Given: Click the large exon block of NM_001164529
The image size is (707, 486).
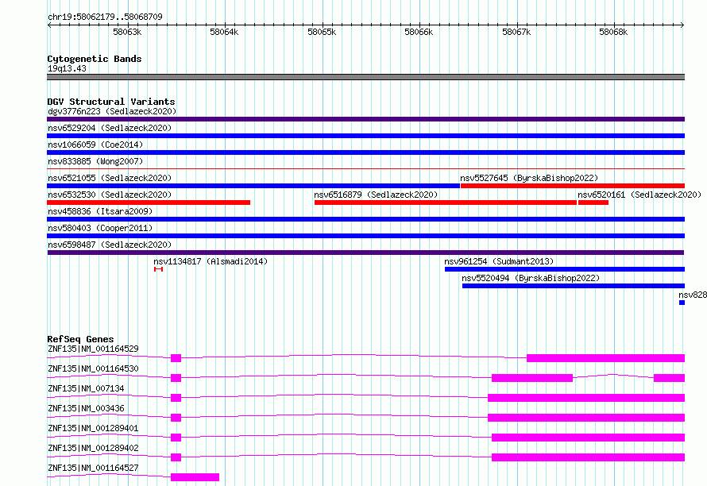Looking at the screenshot, I should (605, 358).
